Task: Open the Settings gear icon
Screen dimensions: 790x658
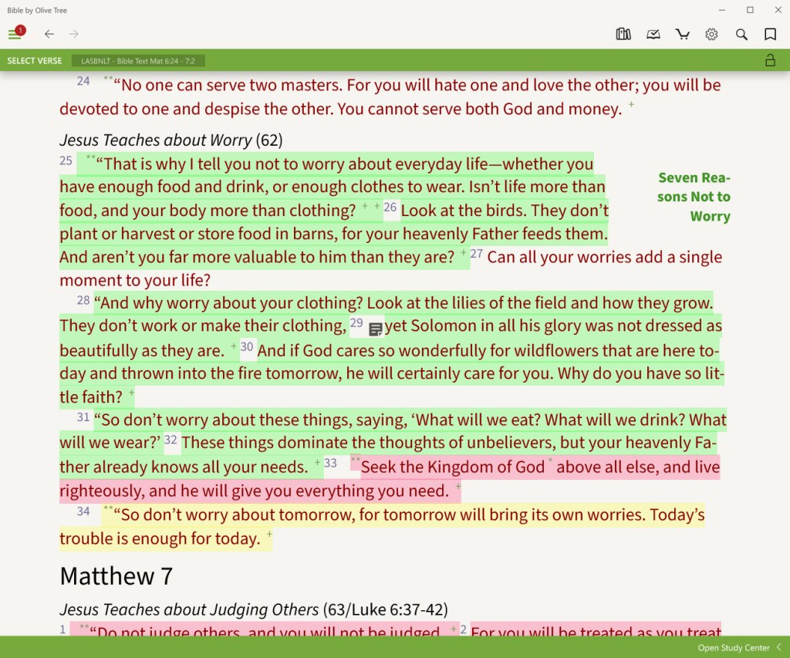Action: 711,34
